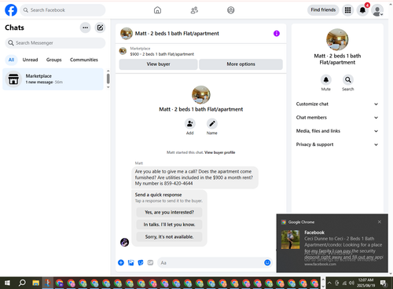The image size is (393, 289).
Task: Select the Unread chats tab
Action: (30, 60)
